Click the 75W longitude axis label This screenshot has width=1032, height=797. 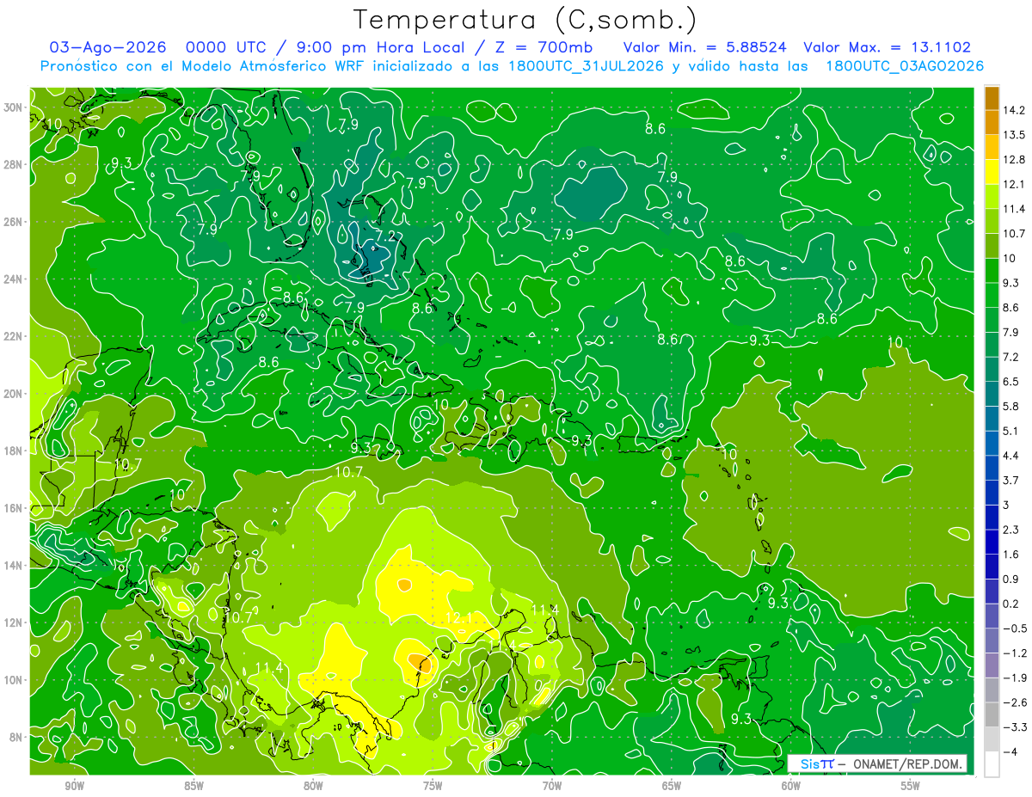point(433,786)
